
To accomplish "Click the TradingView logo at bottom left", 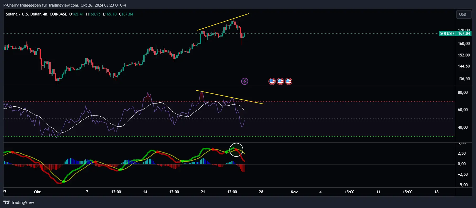I will point(19,202).
